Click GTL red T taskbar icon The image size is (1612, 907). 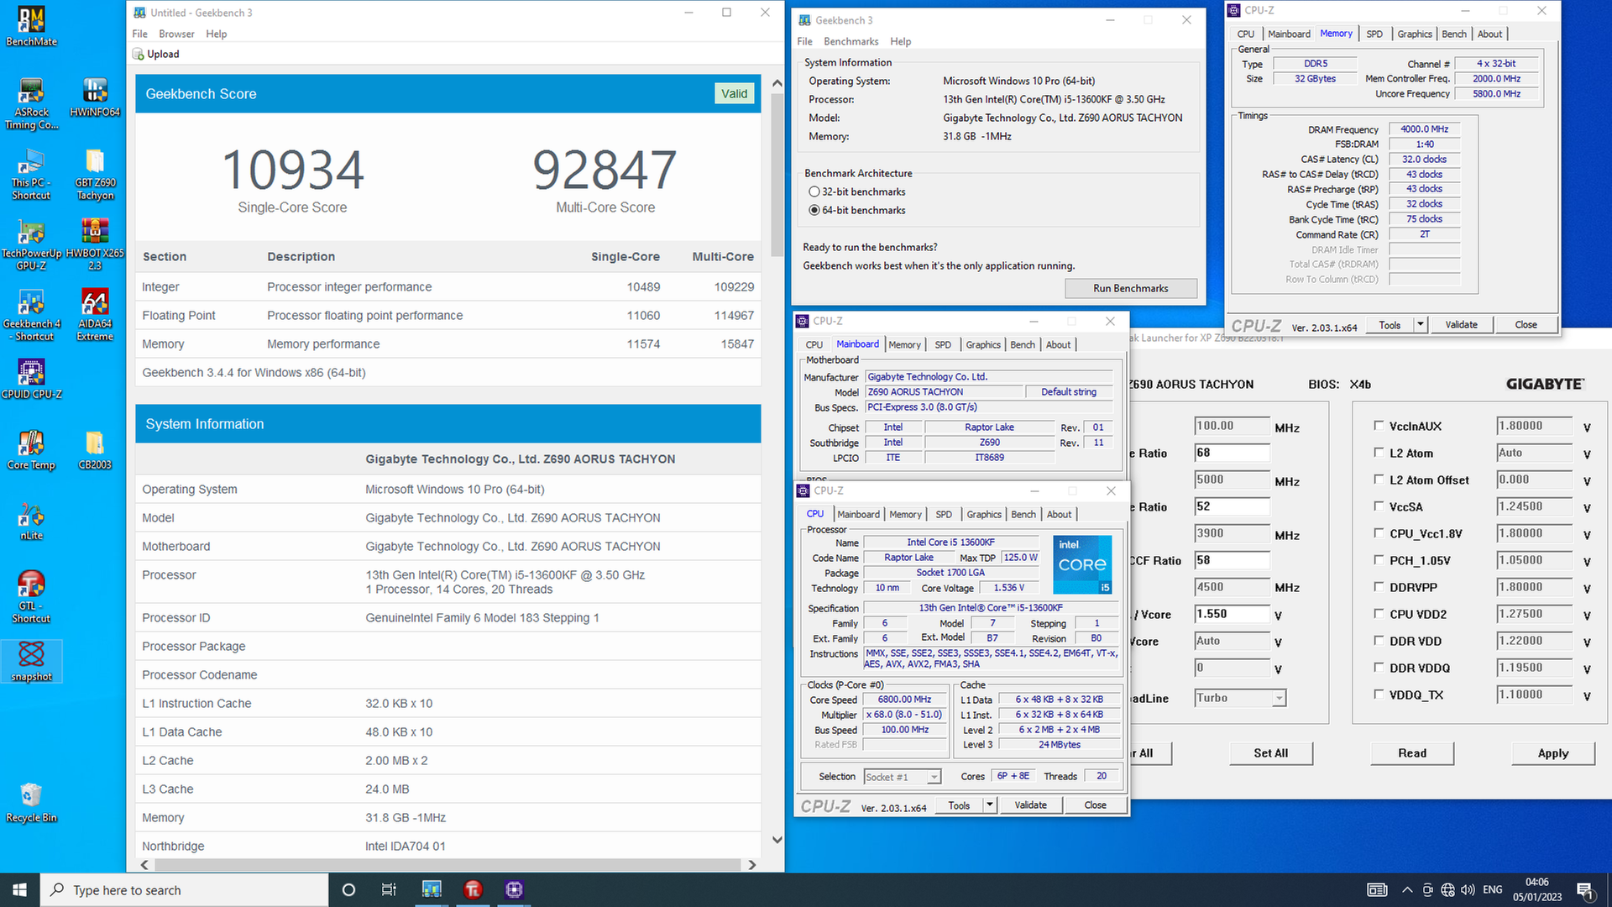tap(473, 889)
